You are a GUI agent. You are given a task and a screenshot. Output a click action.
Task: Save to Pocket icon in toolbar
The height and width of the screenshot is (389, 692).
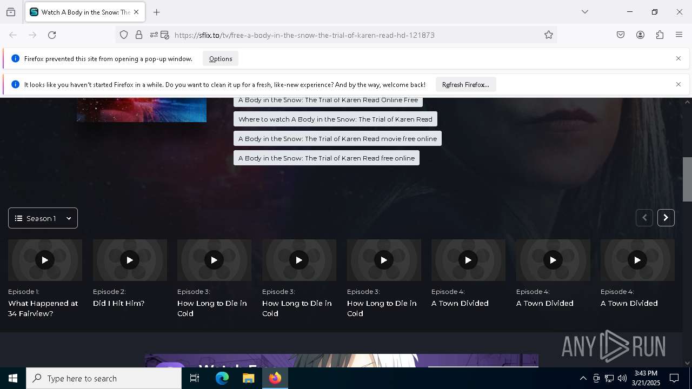621,35
